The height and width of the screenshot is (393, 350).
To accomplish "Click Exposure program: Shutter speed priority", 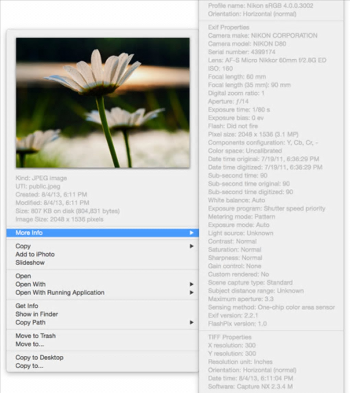I will [267, 209].
